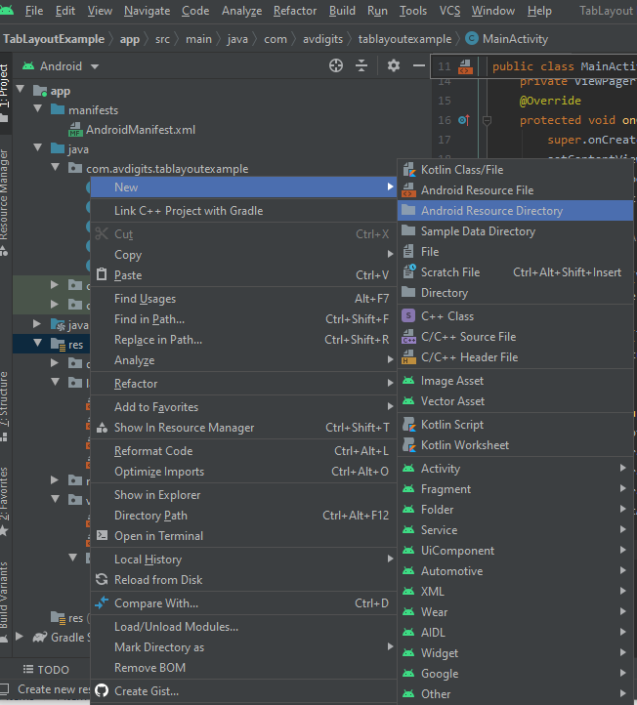Click Open in Terminal icon
Viewport: 637px width, 705px height.
[103, 535]
